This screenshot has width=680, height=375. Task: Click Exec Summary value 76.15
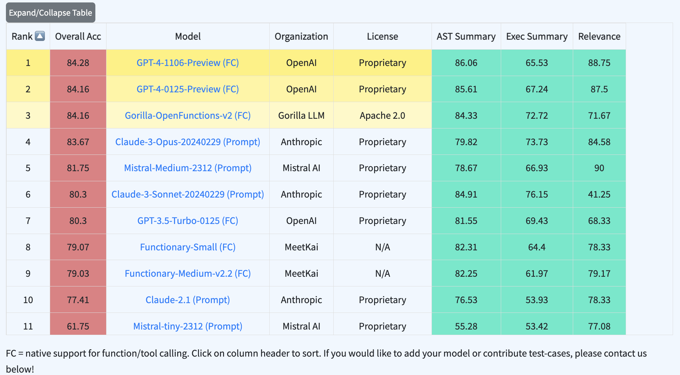537,194
